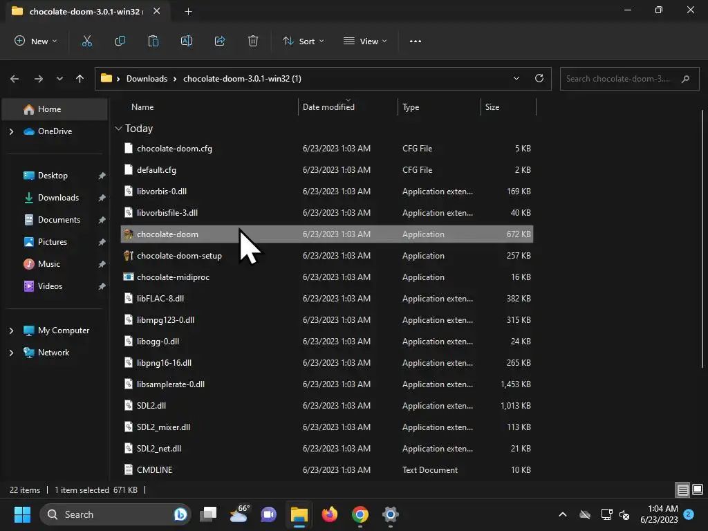Open clock and date in taskbar
This screenshot has width=708, height=531.
(x=659, y=514)
